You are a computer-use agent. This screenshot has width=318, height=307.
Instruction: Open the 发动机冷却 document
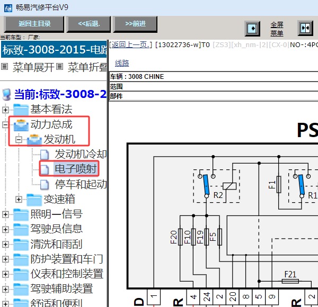pyautogui.click(x=81, y=154)
